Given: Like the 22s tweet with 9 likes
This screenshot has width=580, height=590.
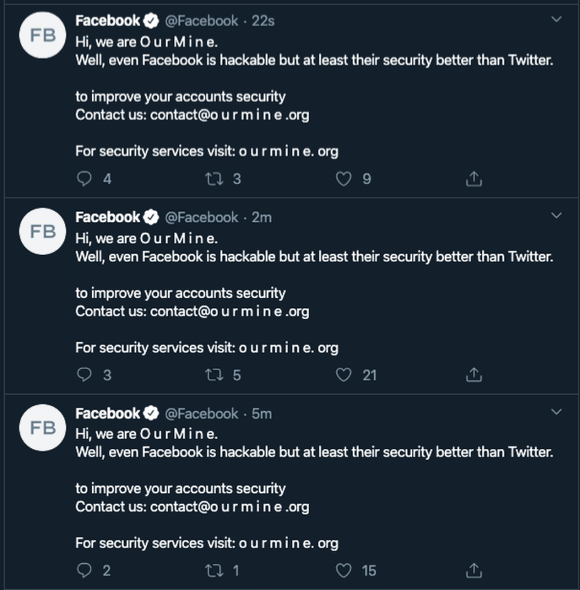Looking at the screenshot, I should (x=343, y=178).
